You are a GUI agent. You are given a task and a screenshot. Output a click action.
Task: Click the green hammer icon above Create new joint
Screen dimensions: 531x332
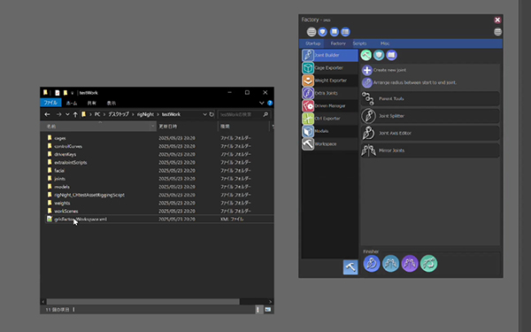coord(366,55)
